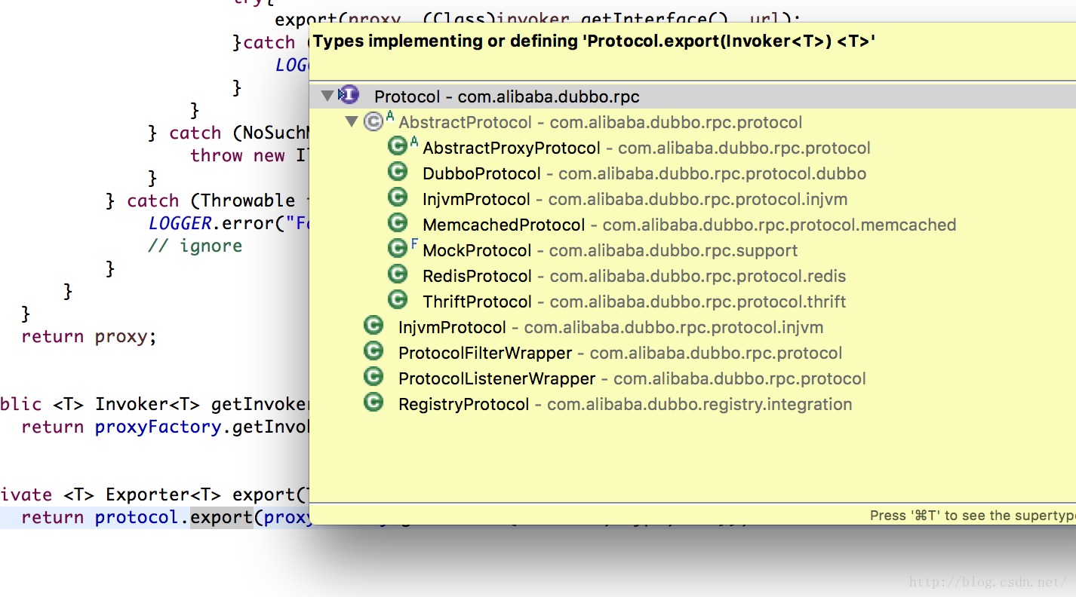The image size is (1076, 597).
Task: Click package text com.alibaba.dubbo.rpc.protocol.memcached
Action: [779, 225]
